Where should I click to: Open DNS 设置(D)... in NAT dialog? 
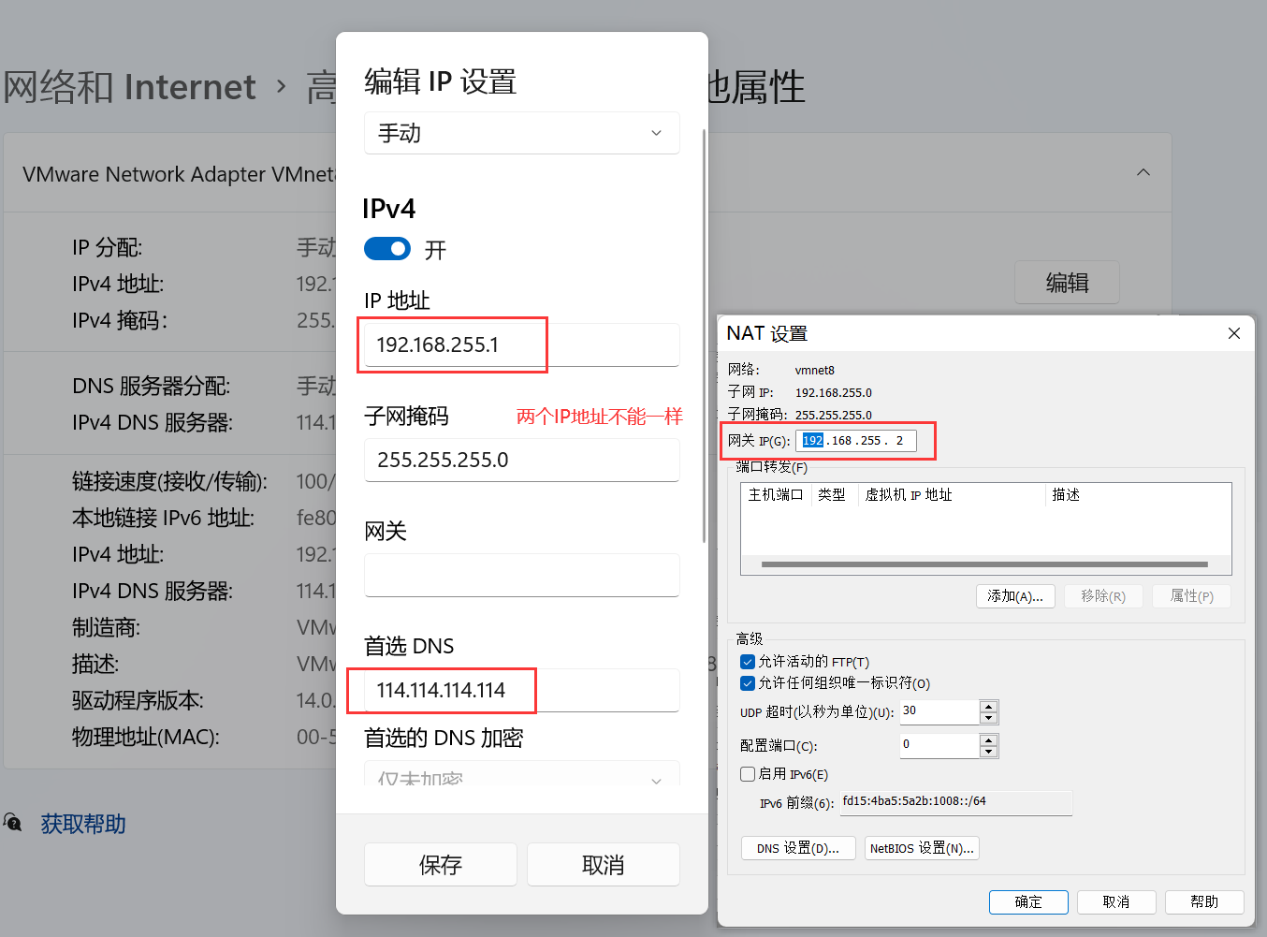point(798,848)
